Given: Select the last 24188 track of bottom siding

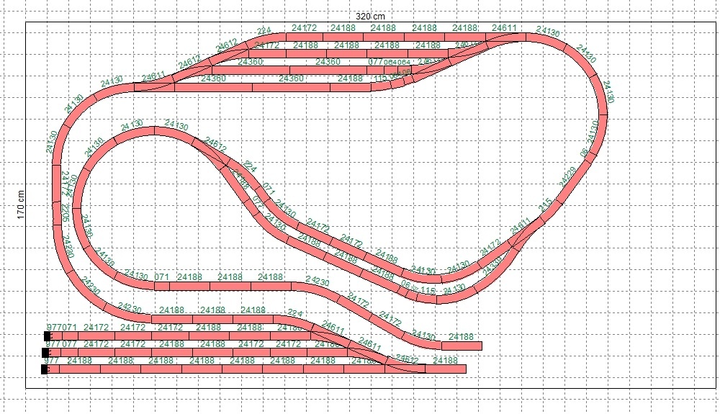Looking at the screenshot, I should point(445,369).
